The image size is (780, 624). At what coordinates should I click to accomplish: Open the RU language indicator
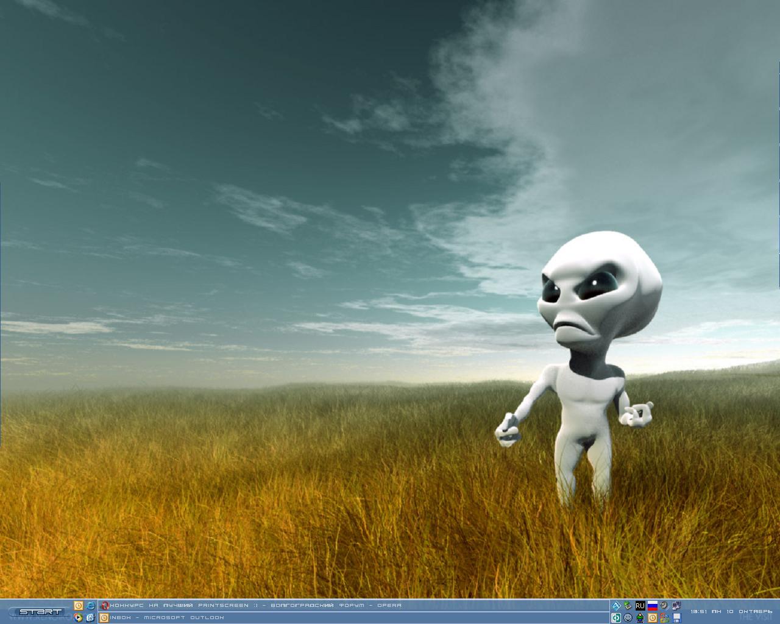click(x=640, y=606)
